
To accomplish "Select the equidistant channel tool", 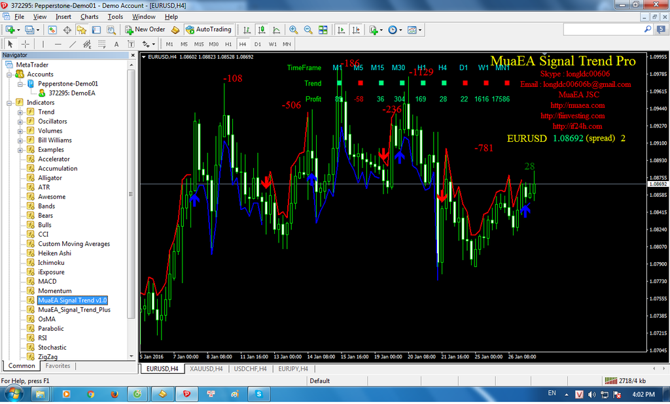I will tap(87, 44).
